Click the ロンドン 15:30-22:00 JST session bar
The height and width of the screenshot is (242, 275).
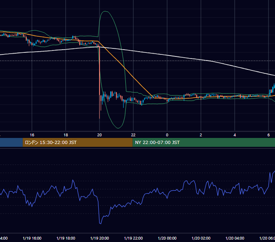click(x=78, y=142)
